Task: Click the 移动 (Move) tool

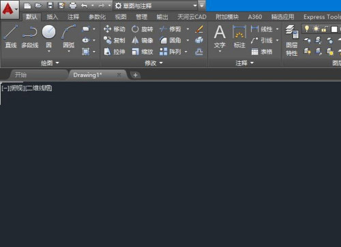Action: click(114, 29)
